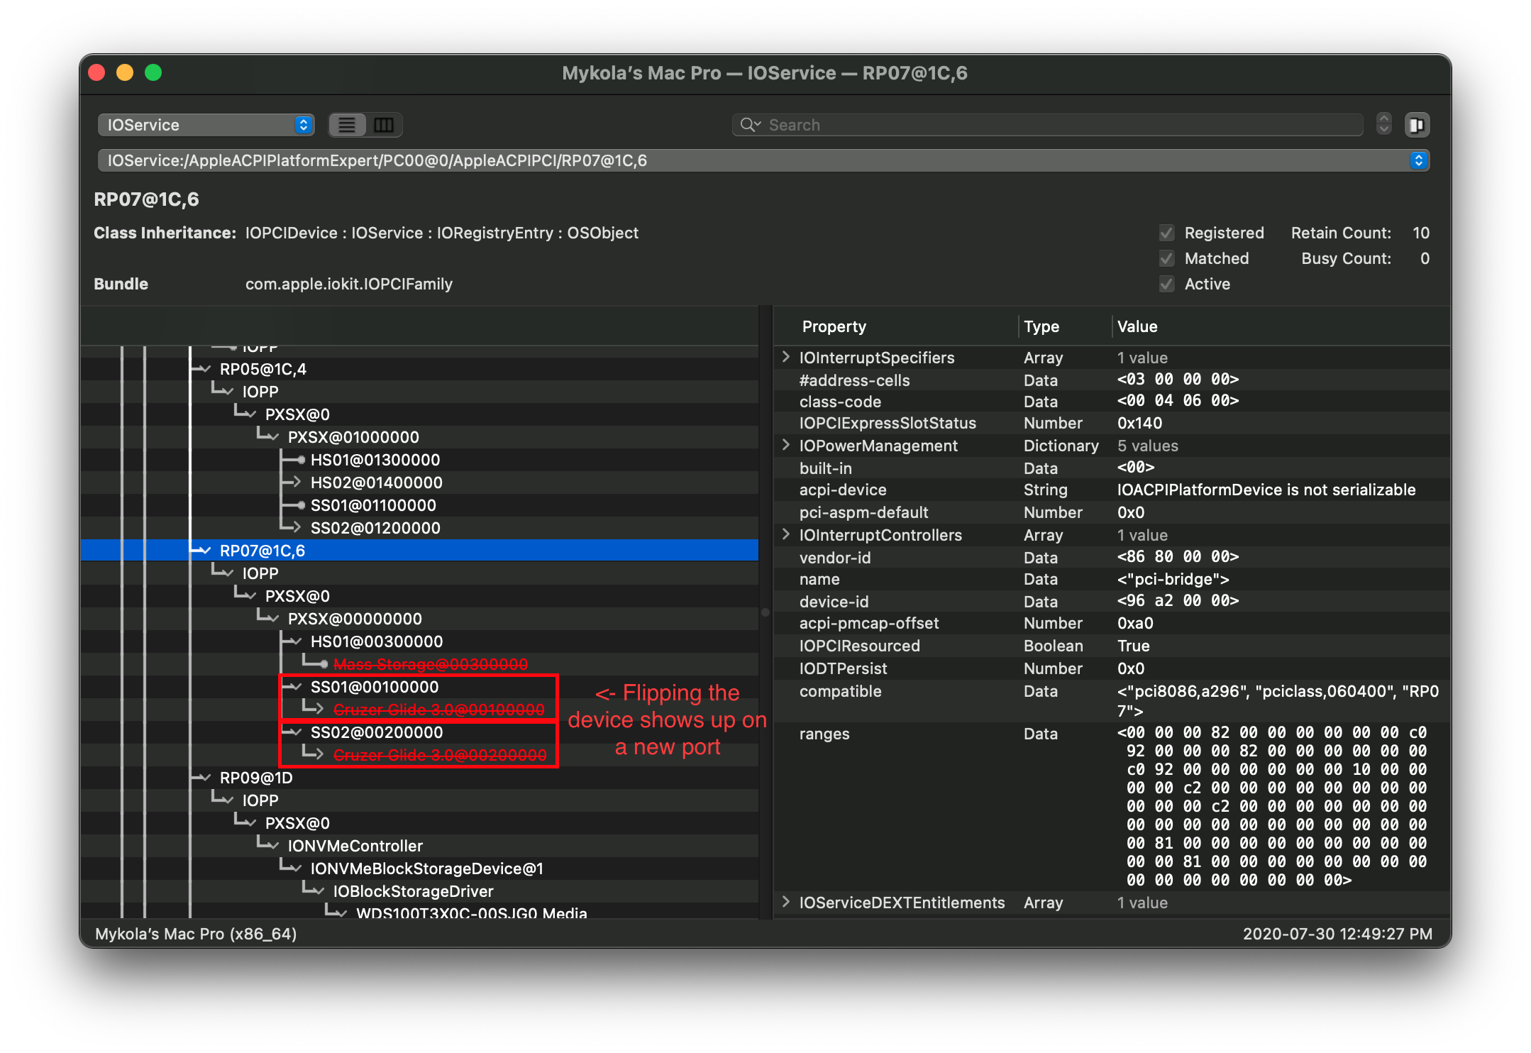Click the Value column header
This screenshot has height=1053, width=1531.
tap(1137, 326)
